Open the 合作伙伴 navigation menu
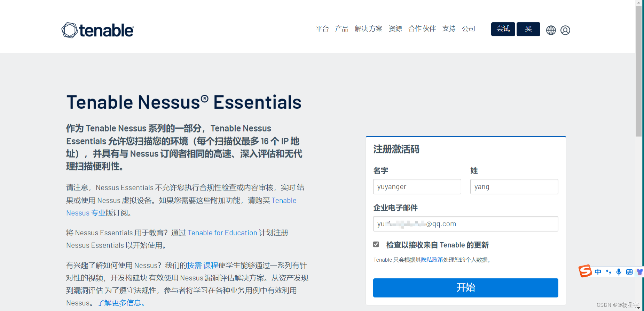 (x=422, y=29)
